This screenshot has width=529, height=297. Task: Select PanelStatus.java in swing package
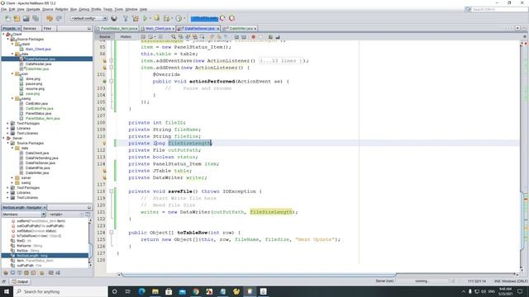38,114
